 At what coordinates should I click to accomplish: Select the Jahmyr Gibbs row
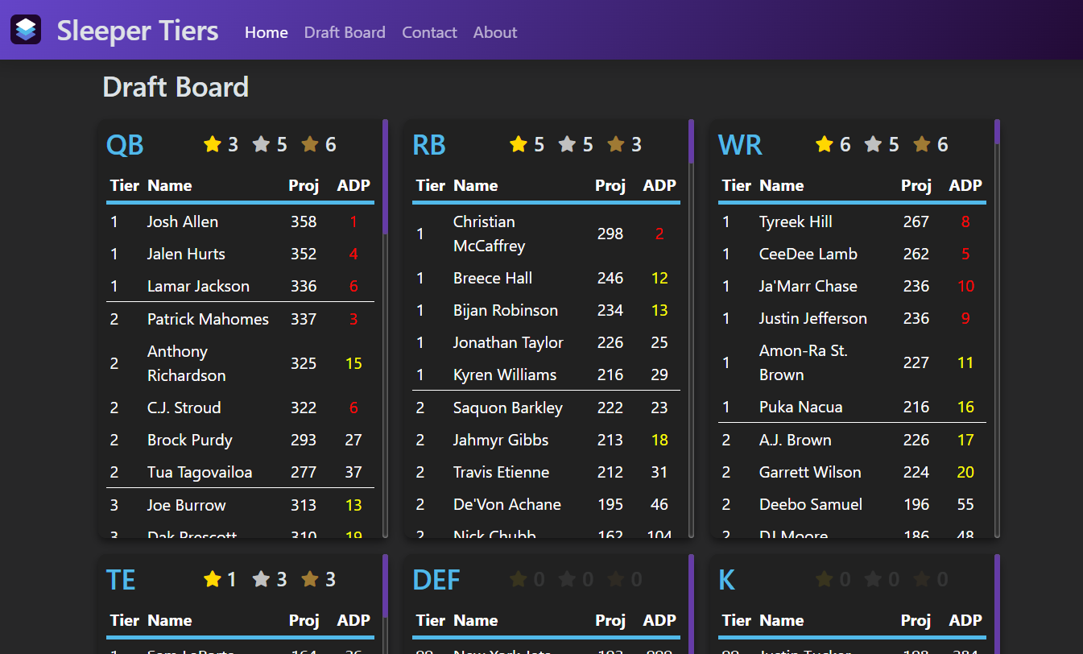[546, 440]
